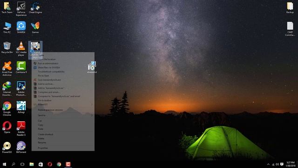Image resolution: width=298 pixels, height=168 pixels.
Task: Open the desktop icon beside the context menu
Action: [x=92, y=67]
